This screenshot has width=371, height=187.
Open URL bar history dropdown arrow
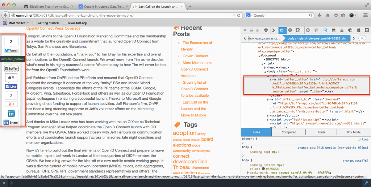[234, 15]
